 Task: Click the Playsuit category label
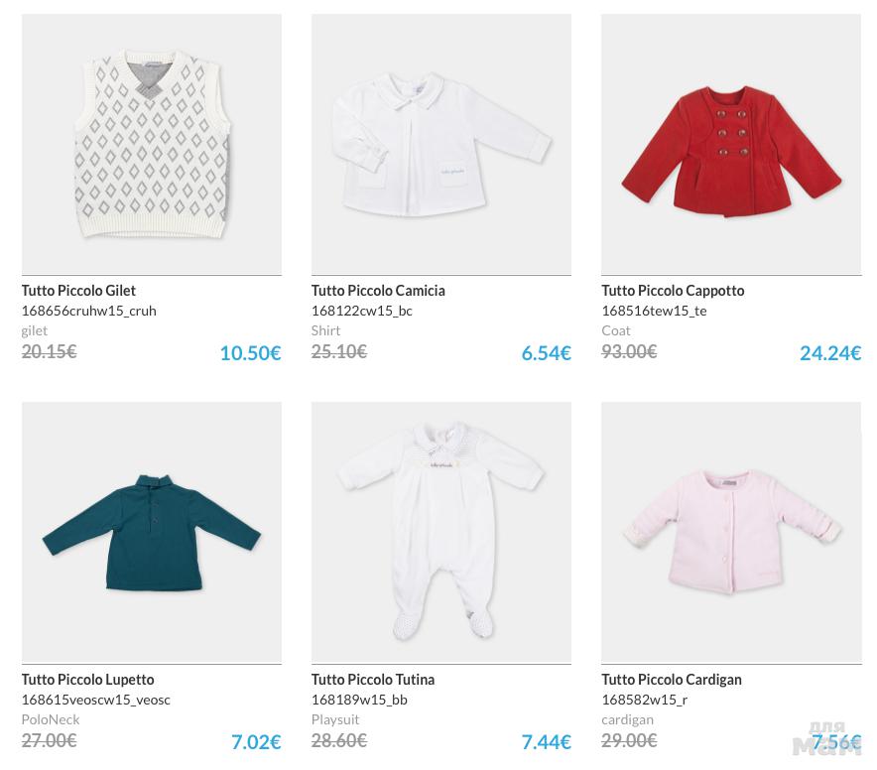point(335,719)
